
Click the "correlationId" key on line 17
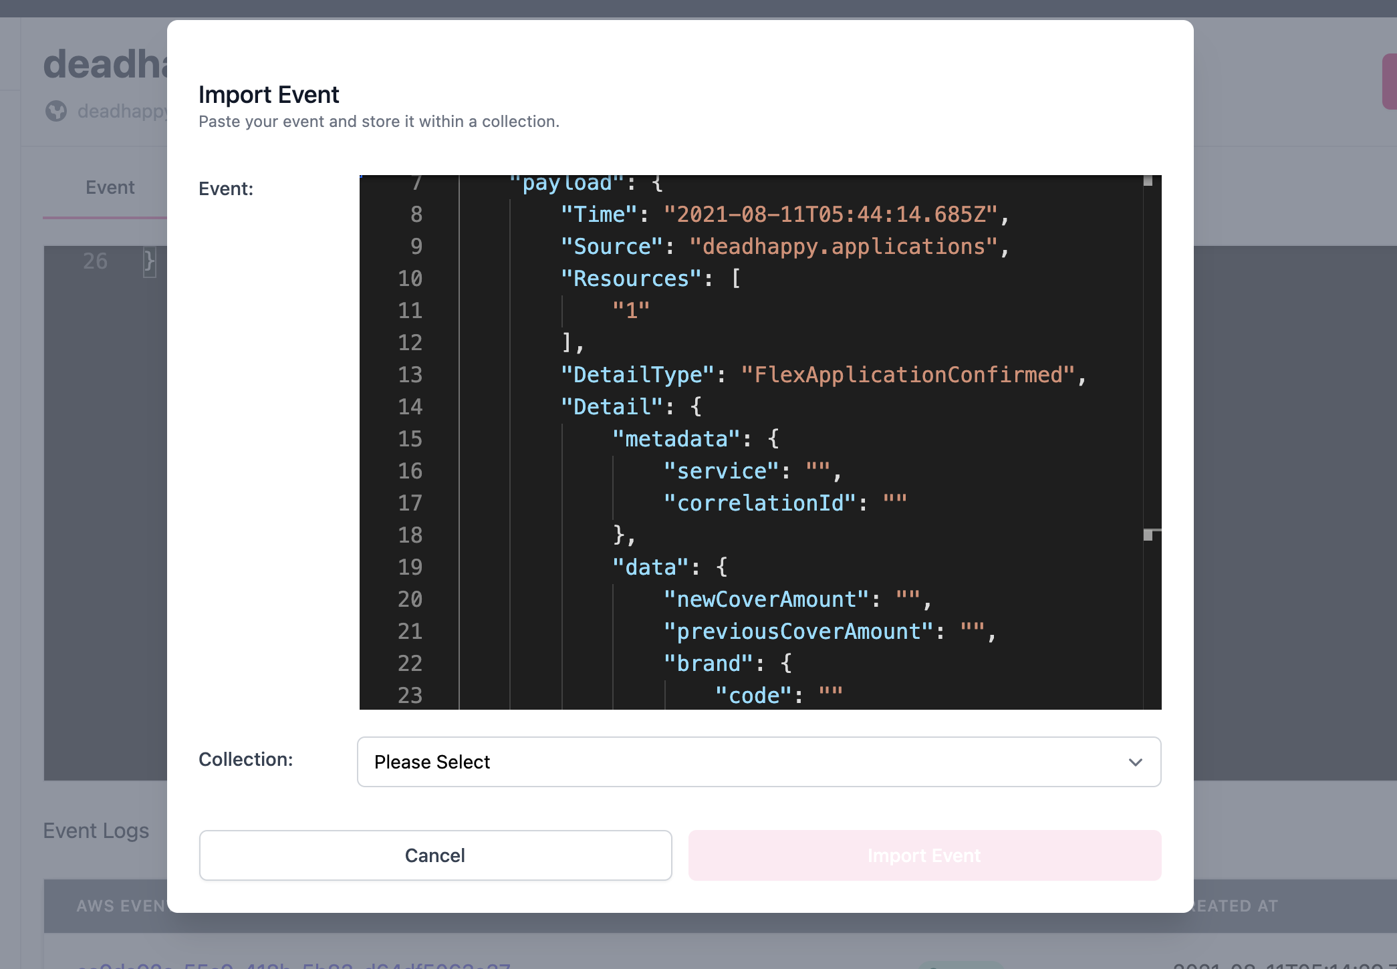[759, 503]
